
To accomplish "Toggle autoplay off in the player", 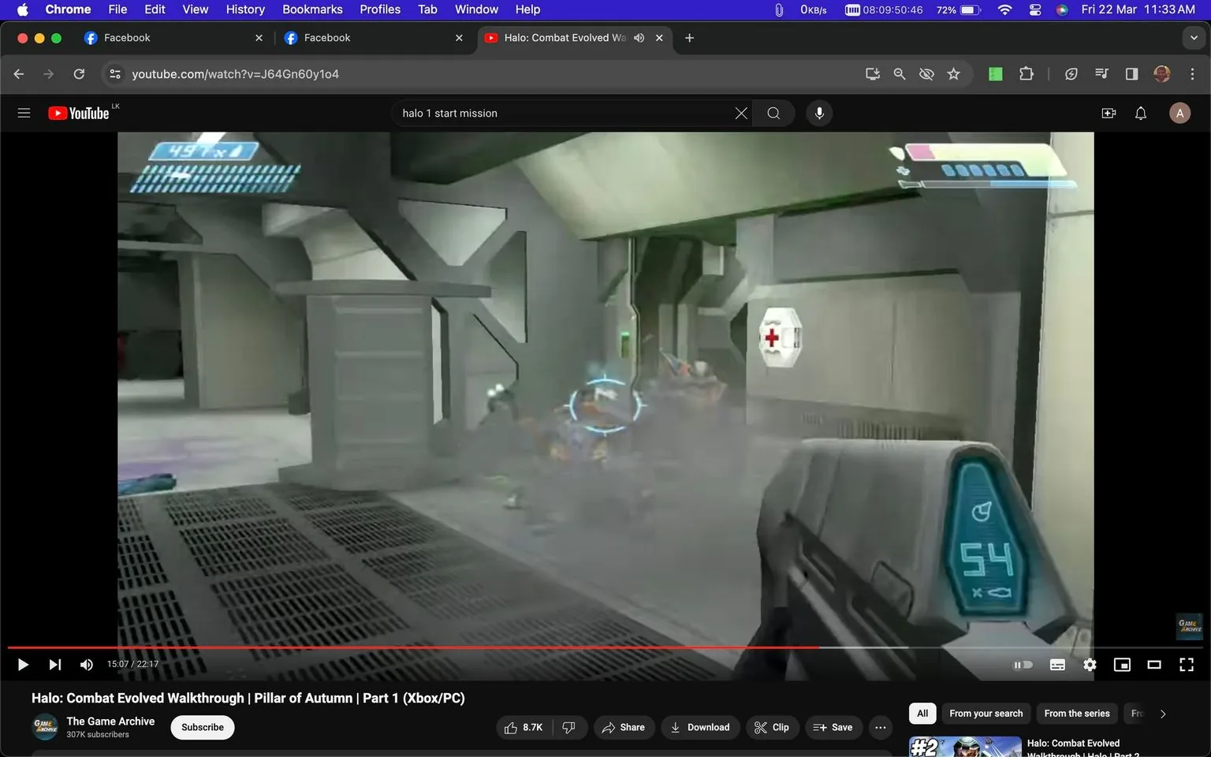I will 1023,665.
